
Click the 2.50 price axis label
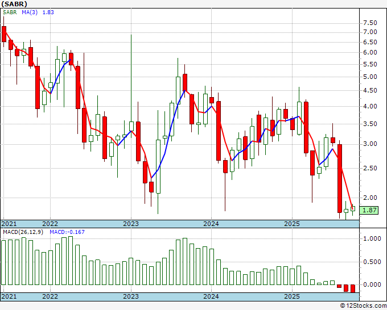pyautogui.click(x=370, y=169)
